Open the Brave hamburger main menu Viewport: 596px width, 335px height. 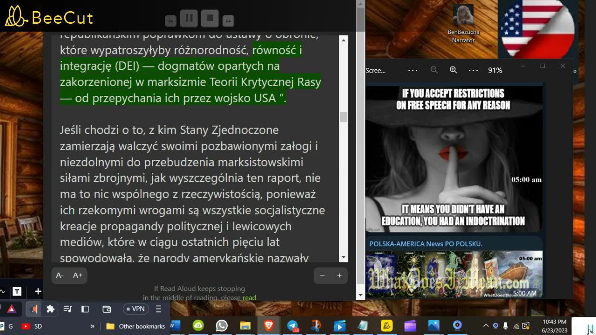(158, 309)
